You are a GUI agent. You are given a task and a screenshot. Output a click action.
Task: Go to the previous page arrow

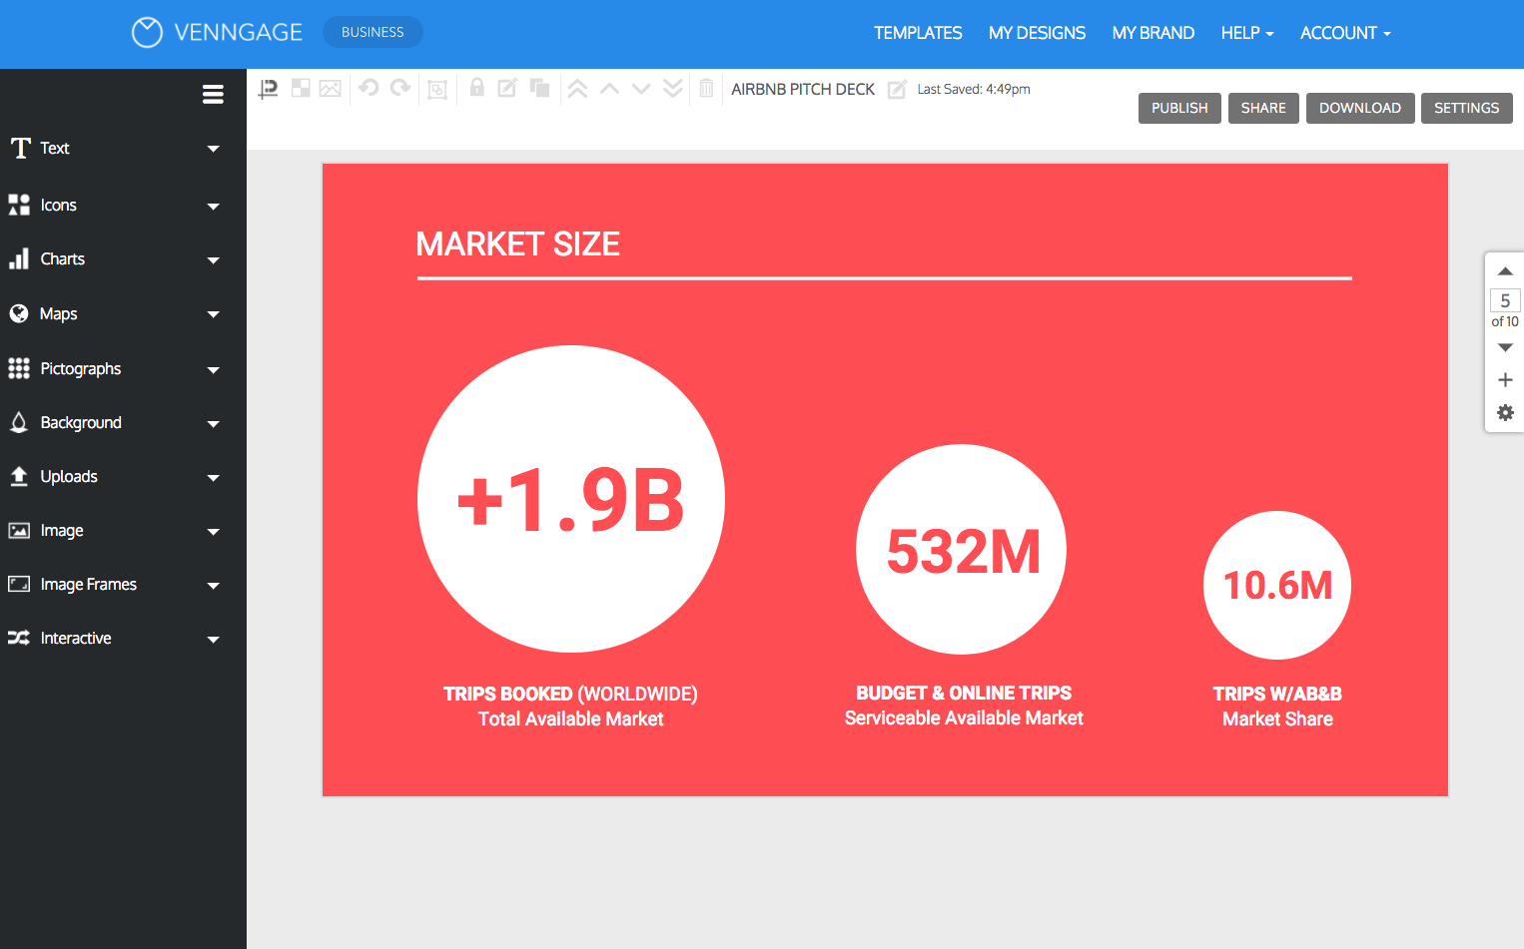click(1505, 271)
